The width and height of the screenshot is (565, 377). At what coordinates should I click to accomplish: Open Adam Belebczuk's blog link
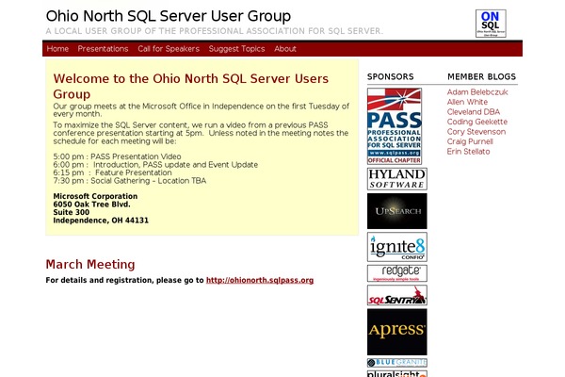(x=477, y=92)
